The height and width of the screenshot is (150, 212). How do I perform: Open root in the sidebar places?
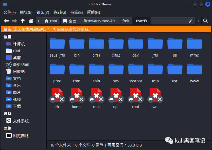(13, 51)
